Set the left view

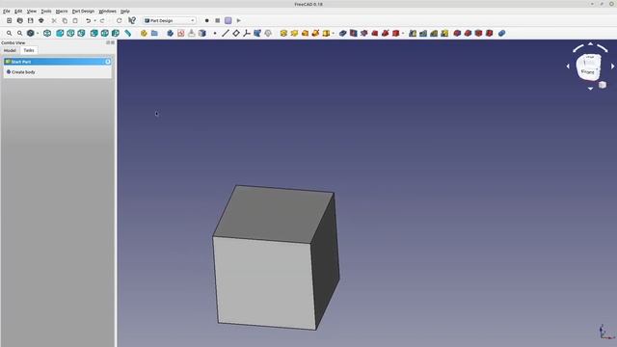point(116,34)
